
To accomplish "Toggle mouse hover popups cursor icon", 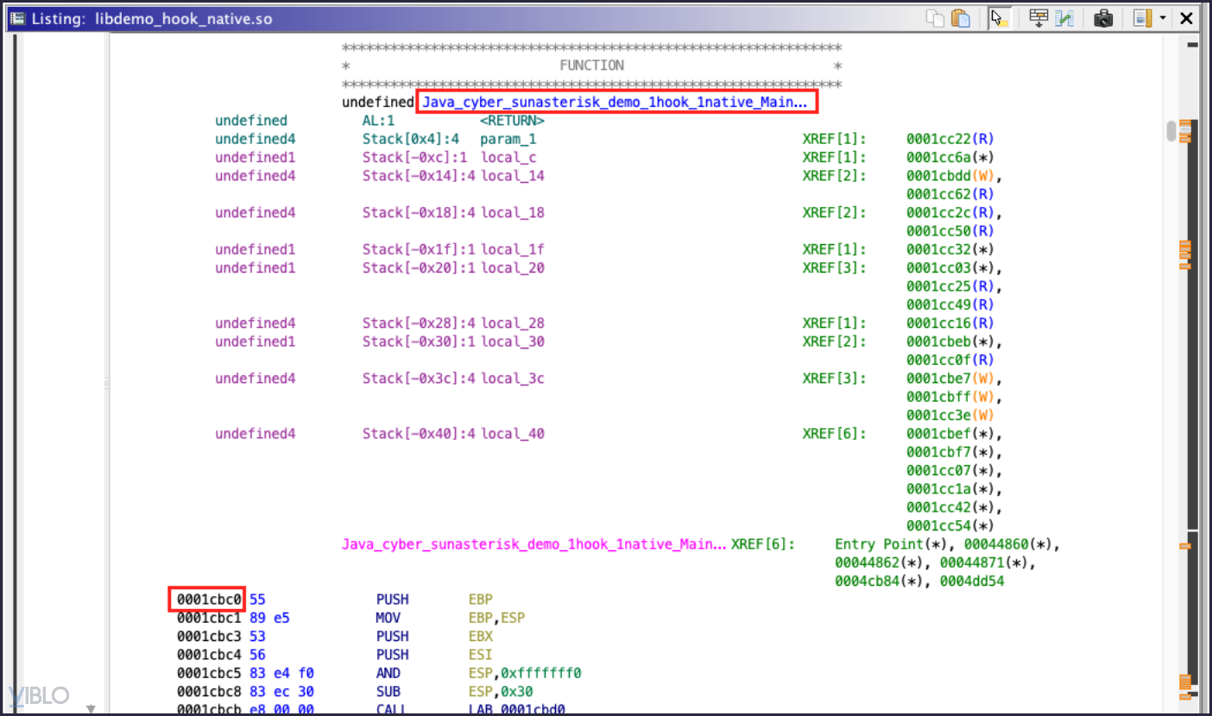I will [x=1000, y=18].
